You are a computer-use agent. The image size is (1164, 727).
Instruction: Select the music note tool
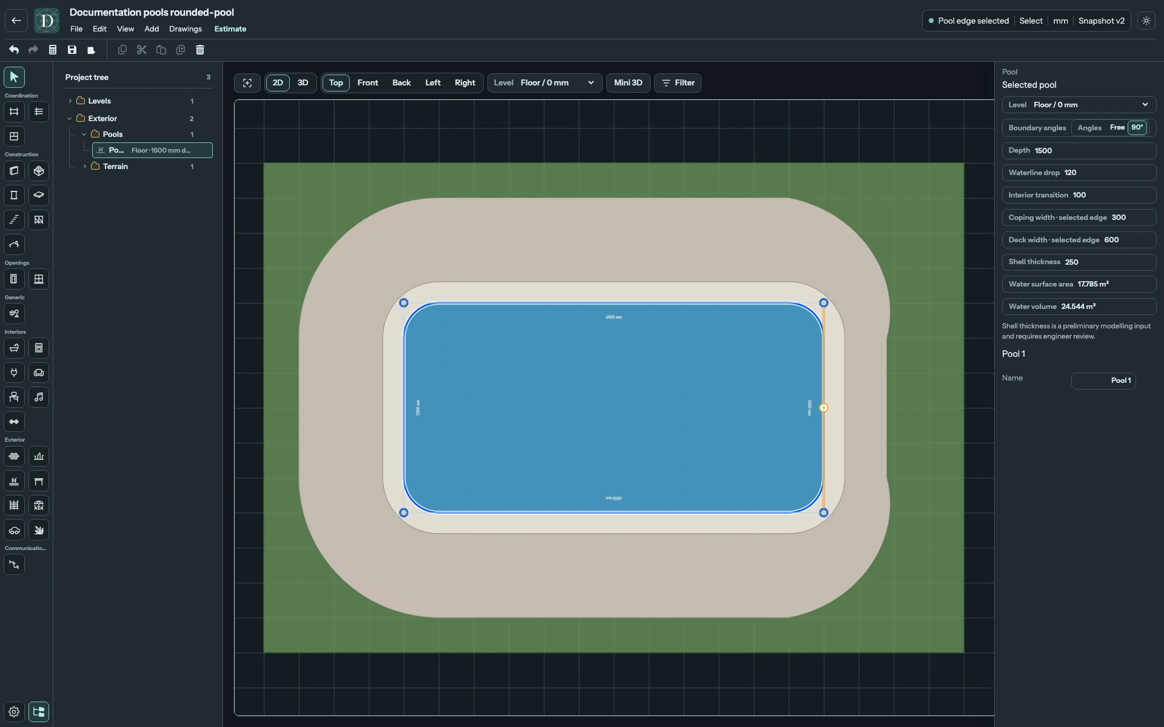pyautogui.click(x=39, y=397)
